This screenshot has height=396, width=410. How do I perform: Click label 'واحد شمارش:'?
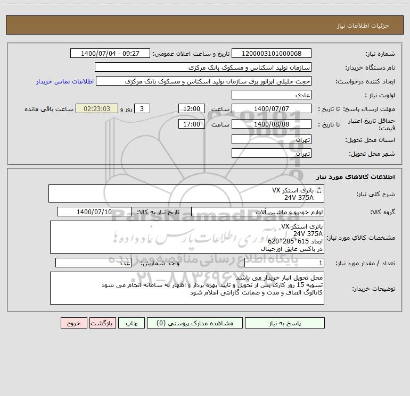point(160,263)
